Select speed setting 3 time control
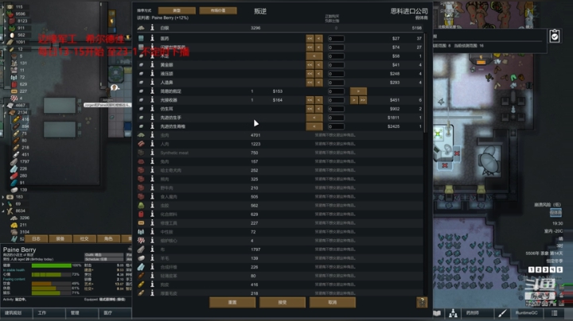 (545, 269)
